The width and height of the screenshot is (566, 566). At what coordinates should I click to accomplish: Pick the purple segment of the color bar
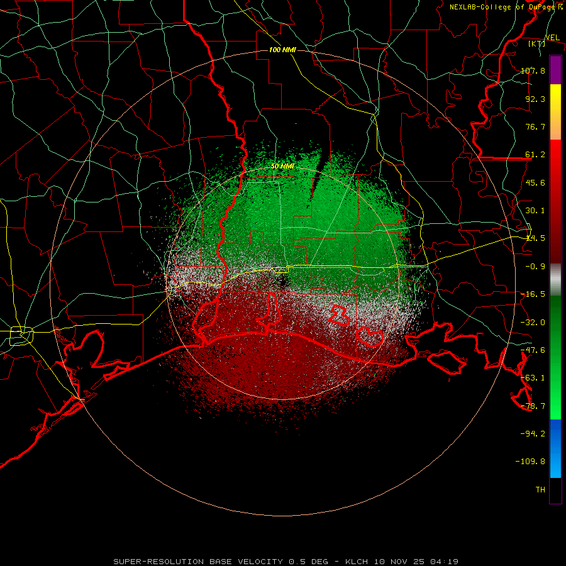tap(555, 70)
